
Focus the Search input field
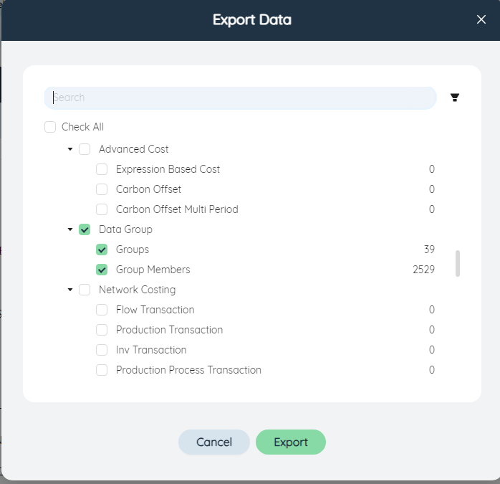click(x=240, y=98)
